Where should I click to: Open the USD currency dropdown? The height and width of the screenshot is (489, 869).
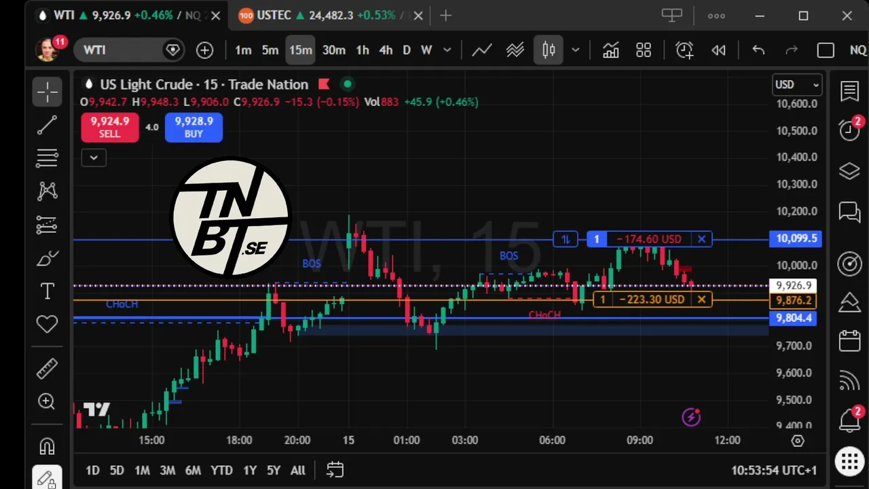[797, 85]
